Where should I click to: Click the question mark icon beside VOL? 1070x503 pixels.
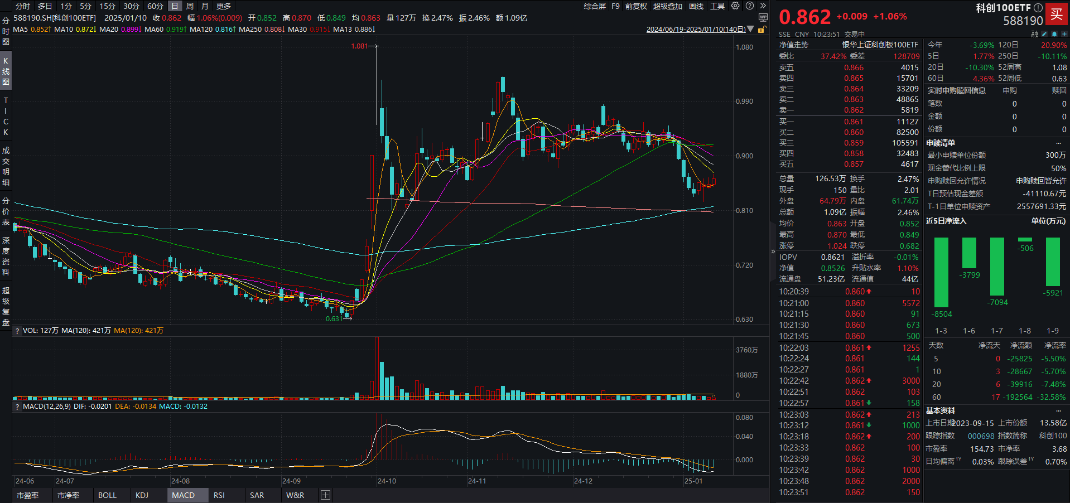17,330
